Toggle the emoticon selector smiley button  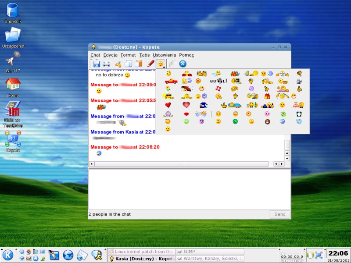[161, 64]
